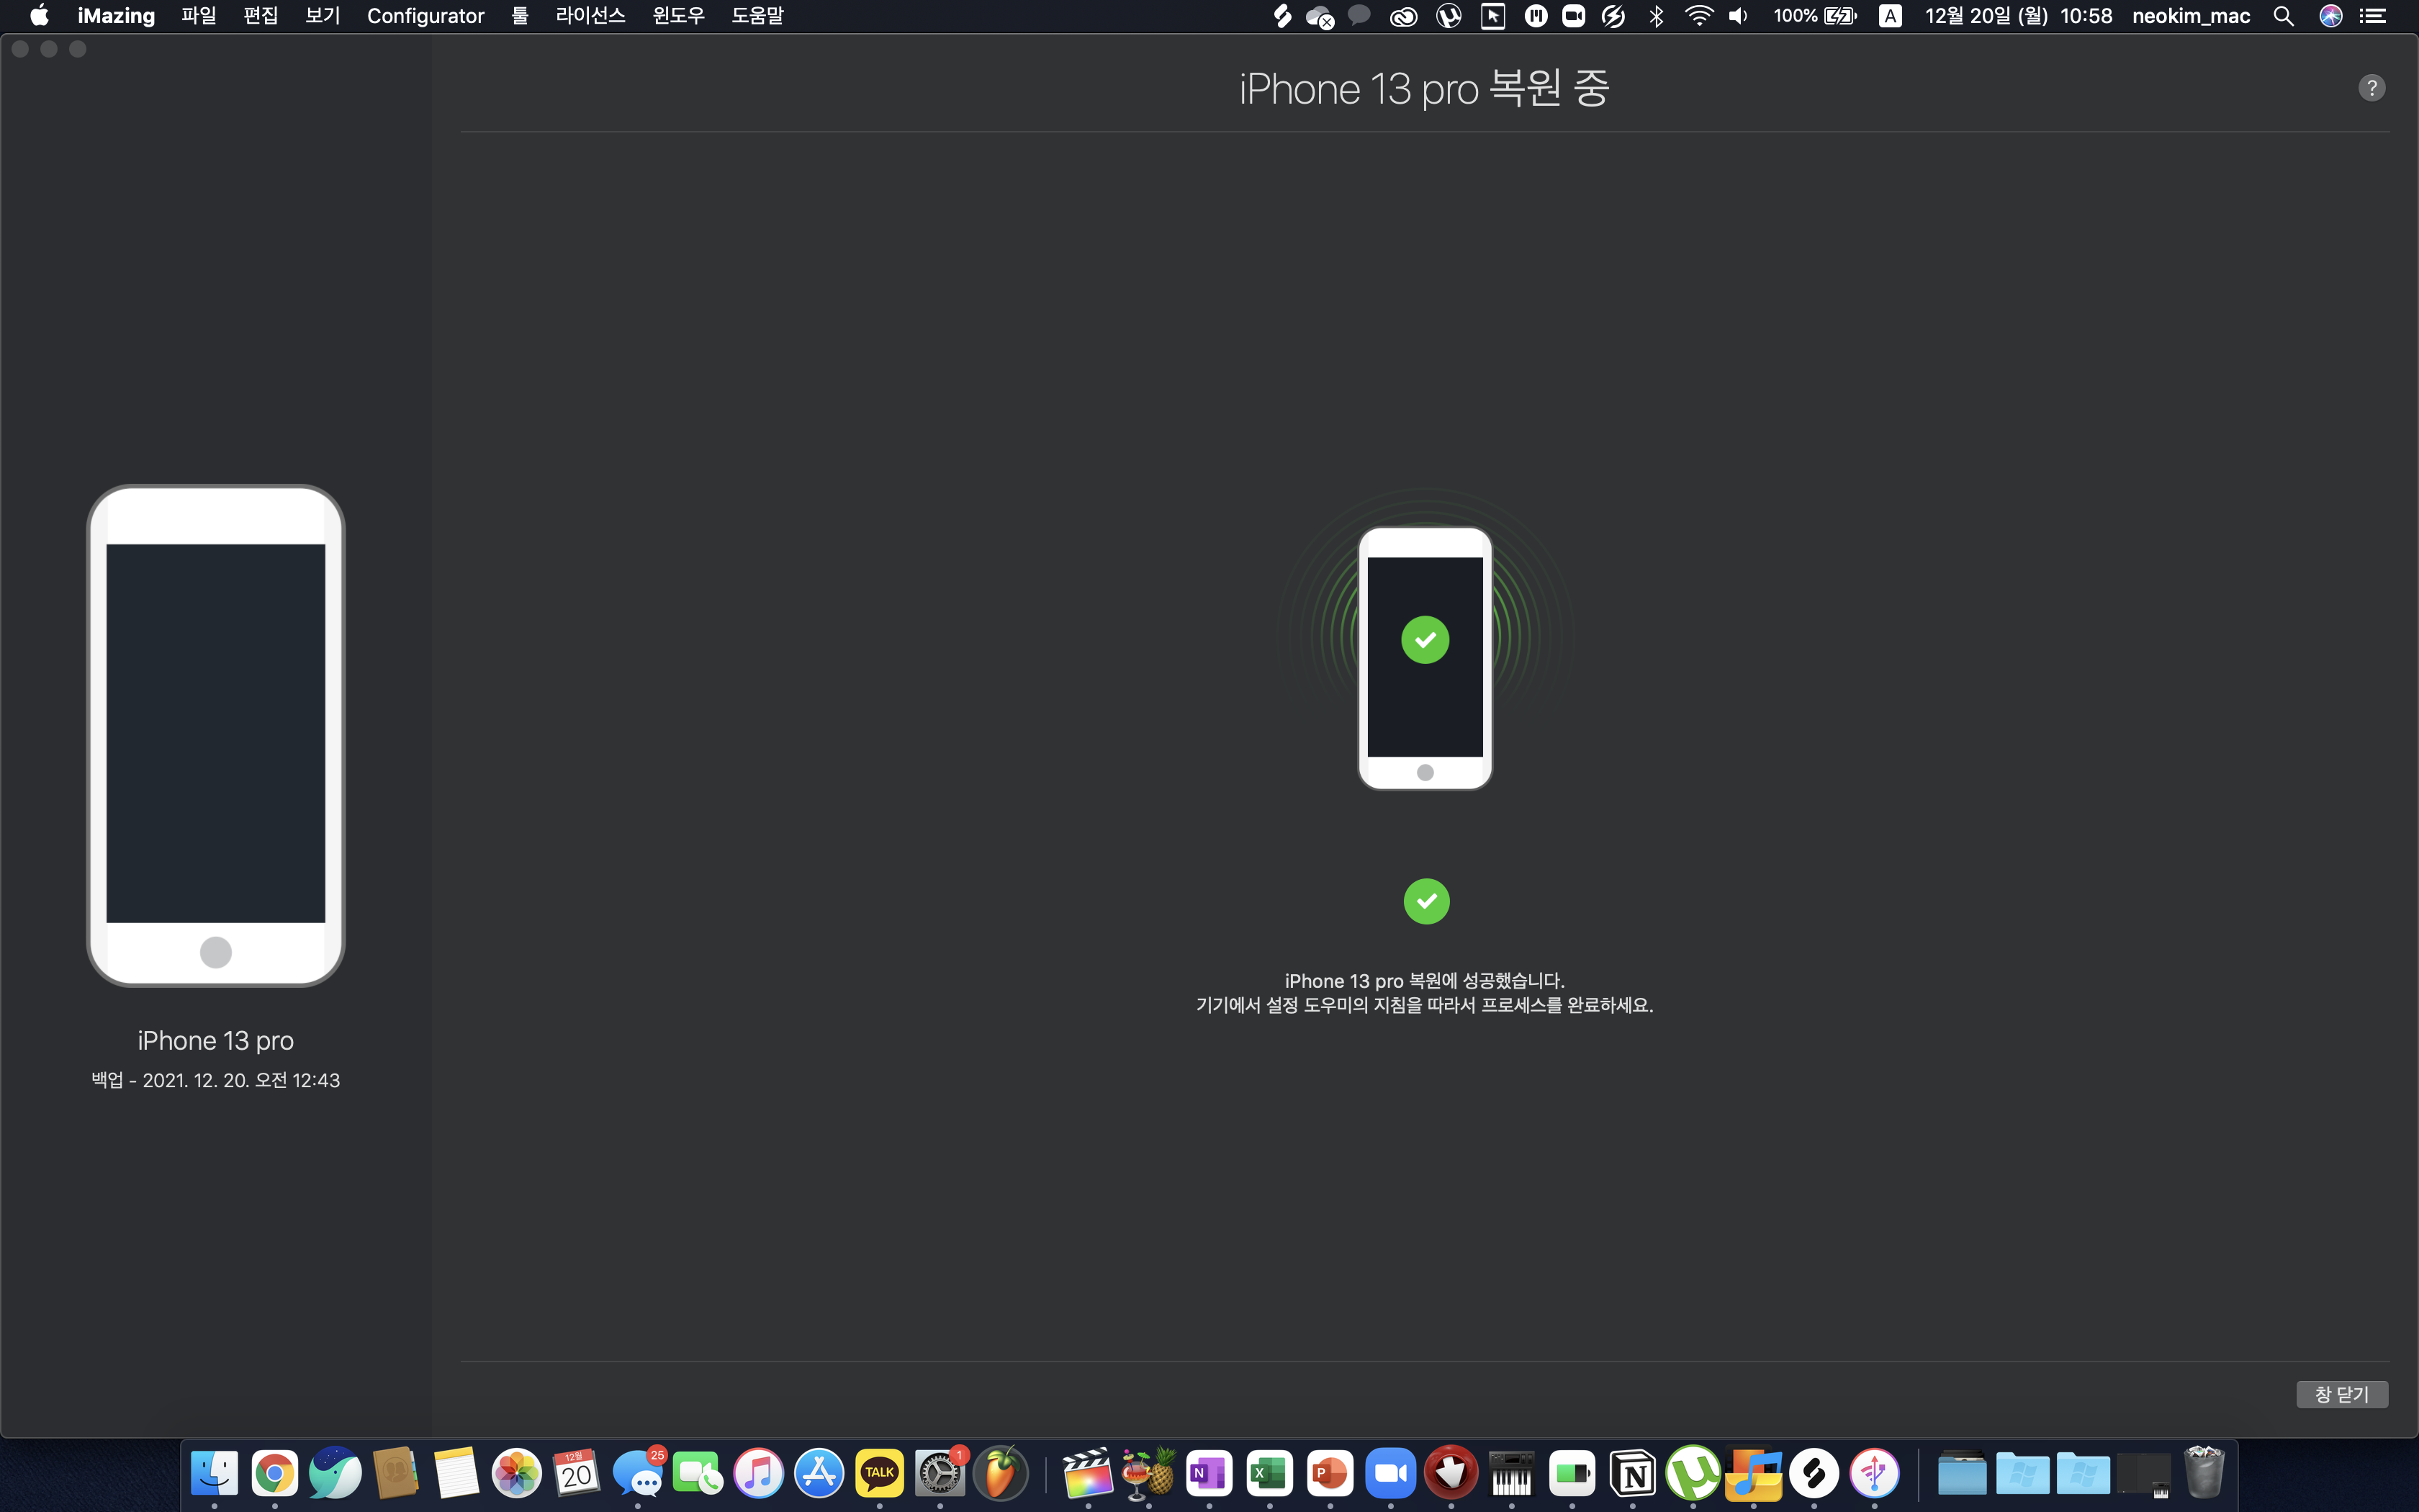Launch Google Chrome from the dock
The image size is (2419, 1512).
(x=275, y=1473)
